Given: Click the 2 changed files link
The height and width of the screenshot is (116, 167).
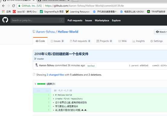Looking at the screenshot, I should (x=55, y=75).
